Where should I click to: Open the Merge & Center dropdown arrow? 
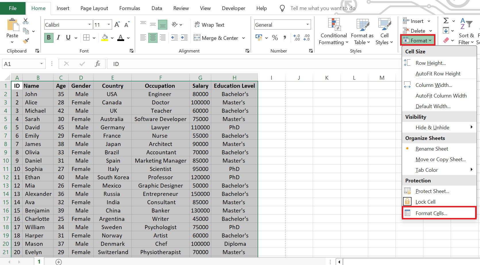(x=243, y=38)
